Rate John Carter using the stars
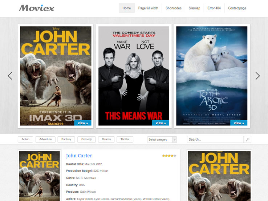This screenshot has height=201, width=268. coord(169,156)
